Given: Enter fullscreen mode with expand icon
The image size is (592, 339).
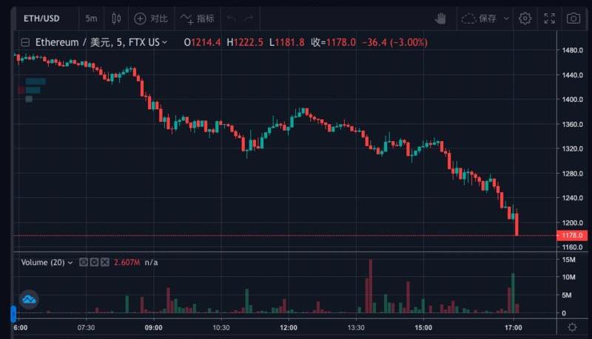Looking at the screenshot, I should coord(549,18).
